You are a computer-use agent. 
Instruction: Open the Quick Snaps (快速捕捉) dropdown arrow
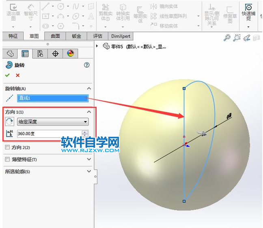(248, 27)
